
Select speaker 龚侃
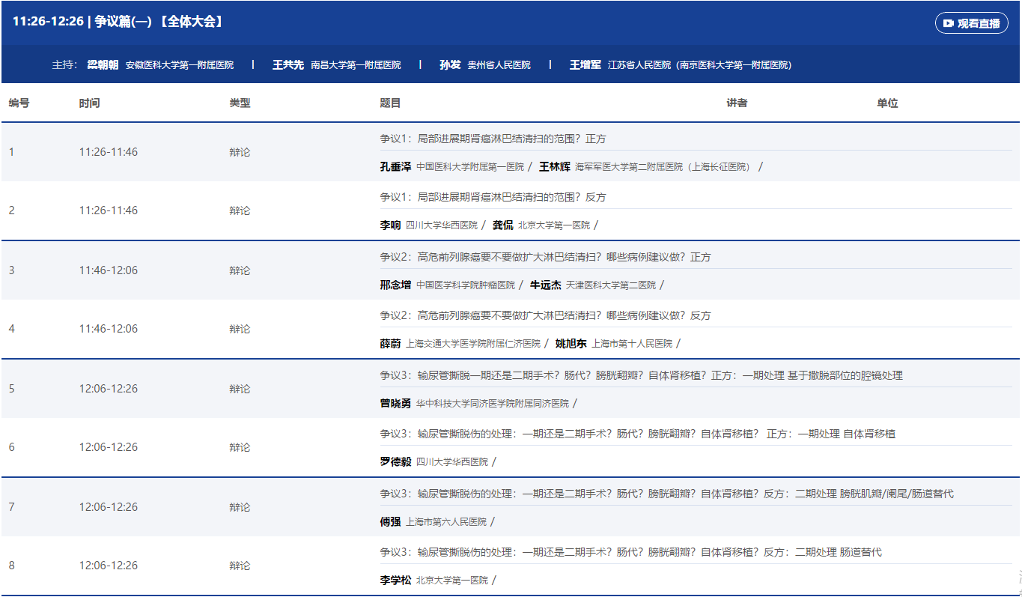(x=502, y=225)
